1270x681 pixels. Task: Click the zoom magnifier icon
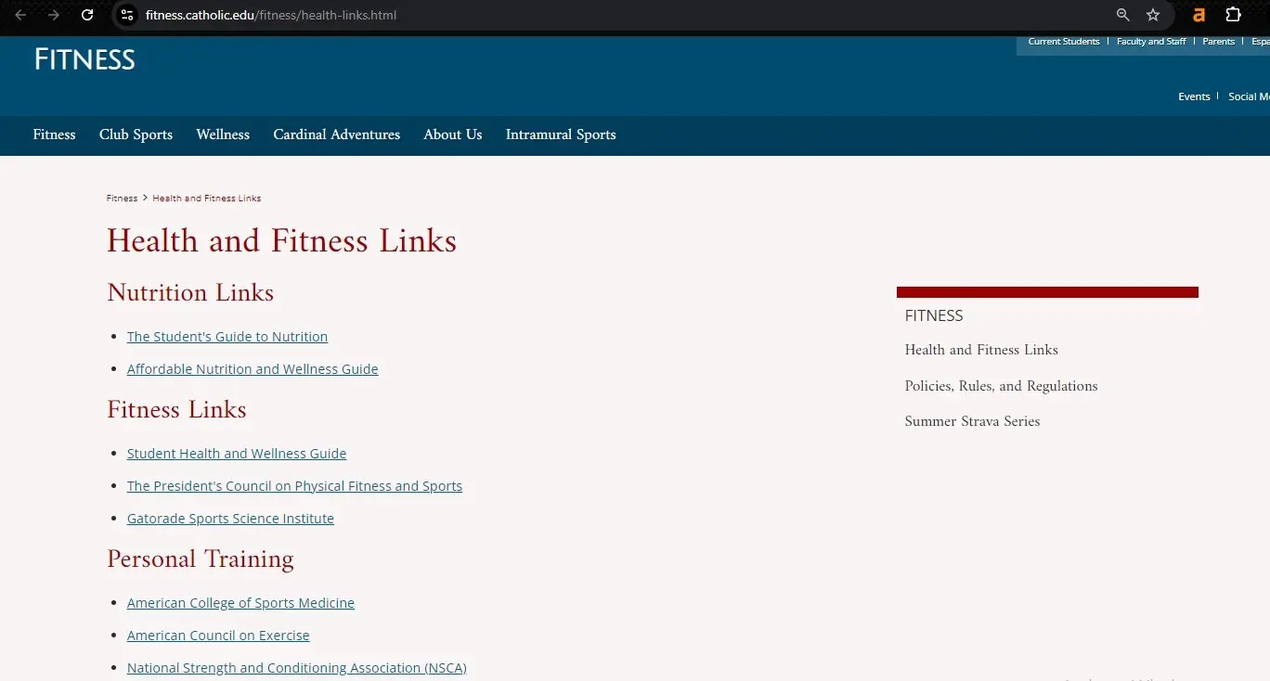pyautogui.click(x=1122, y=15)
